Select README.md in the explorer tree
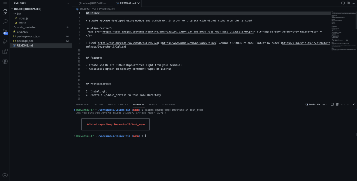 pyautogui.click(x=41, y=45)
